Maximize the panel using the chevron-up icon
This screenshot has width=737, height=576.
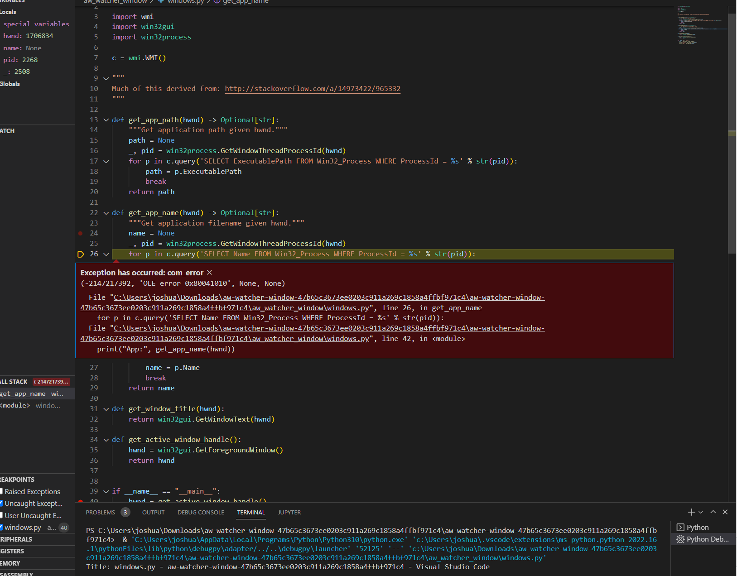coord(713,512)
